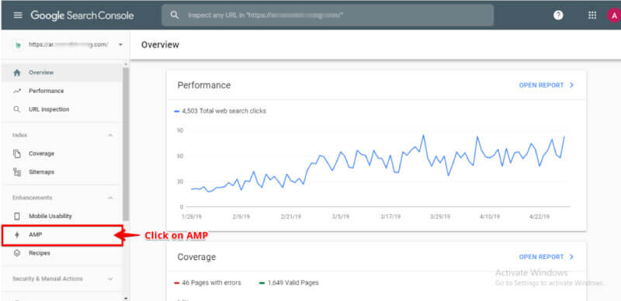Open the AMP report
621x301 pixels.
tap(62, 235)
